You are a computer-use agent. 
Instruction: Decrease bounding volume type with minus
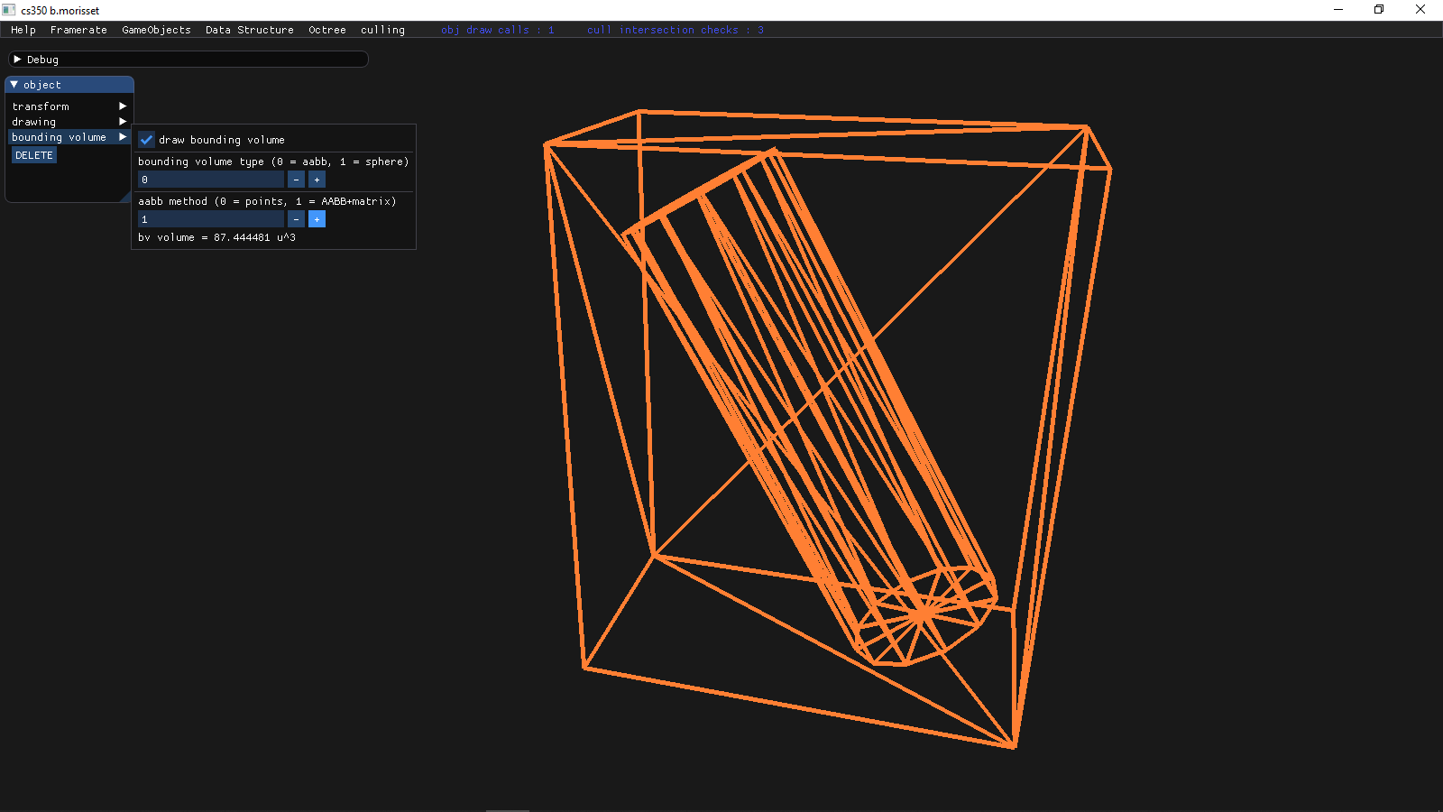tap(296, 180)
